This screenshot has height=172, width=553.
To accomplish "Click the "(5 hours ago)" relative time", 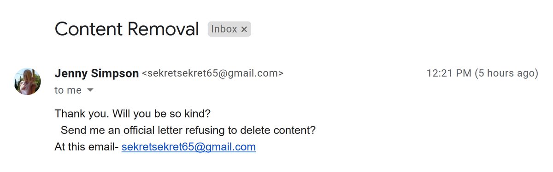I will pyautogui.click(x=506, y=73).
